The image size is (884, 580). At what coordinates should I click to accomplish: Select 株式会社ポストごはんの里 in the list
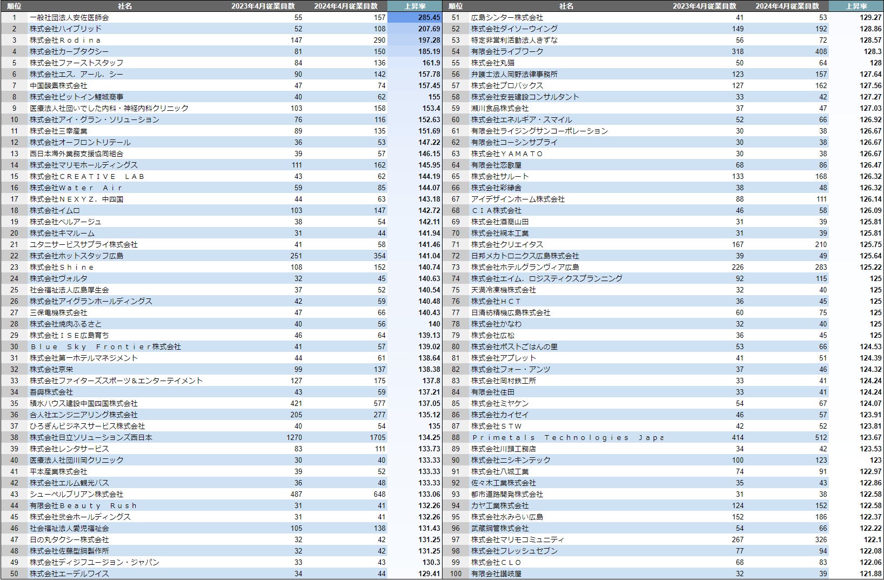tap(514, 346)
